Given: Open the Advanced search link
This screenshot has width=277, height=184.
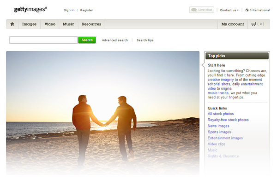Looking at the screenshot, I should click(115, 40).
